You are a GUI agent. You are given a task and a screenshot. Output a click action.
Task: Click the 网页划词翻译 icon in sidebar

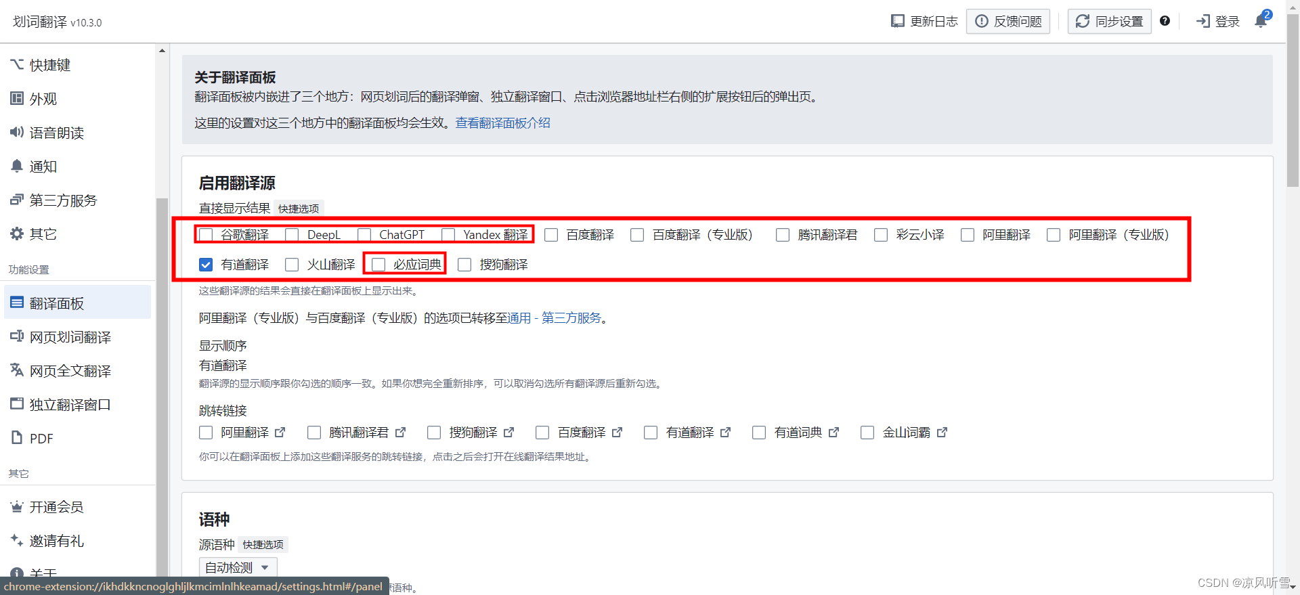(x=17, y=336)
